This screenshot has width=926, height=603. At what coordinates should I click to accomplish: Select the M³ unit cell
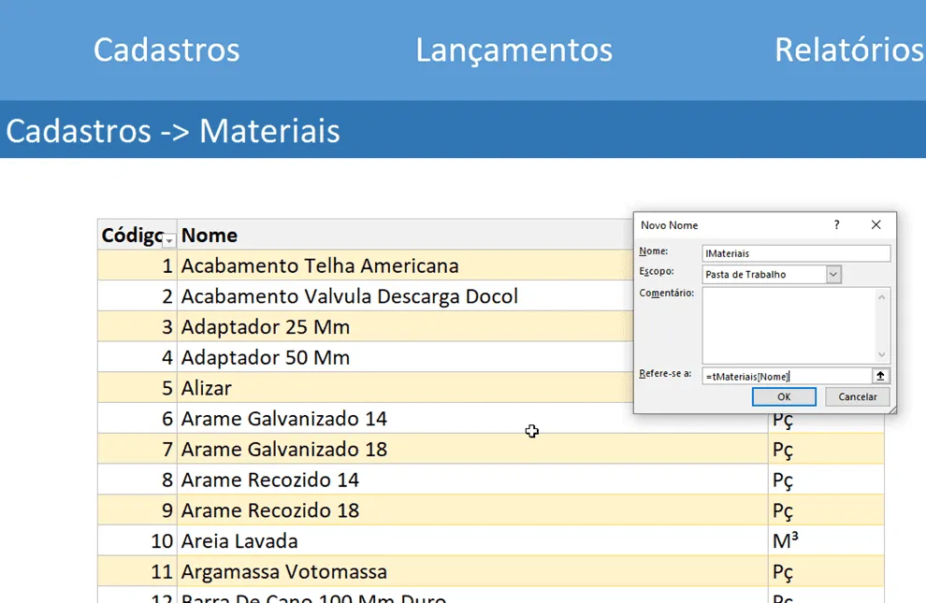(x=826, y=541)
